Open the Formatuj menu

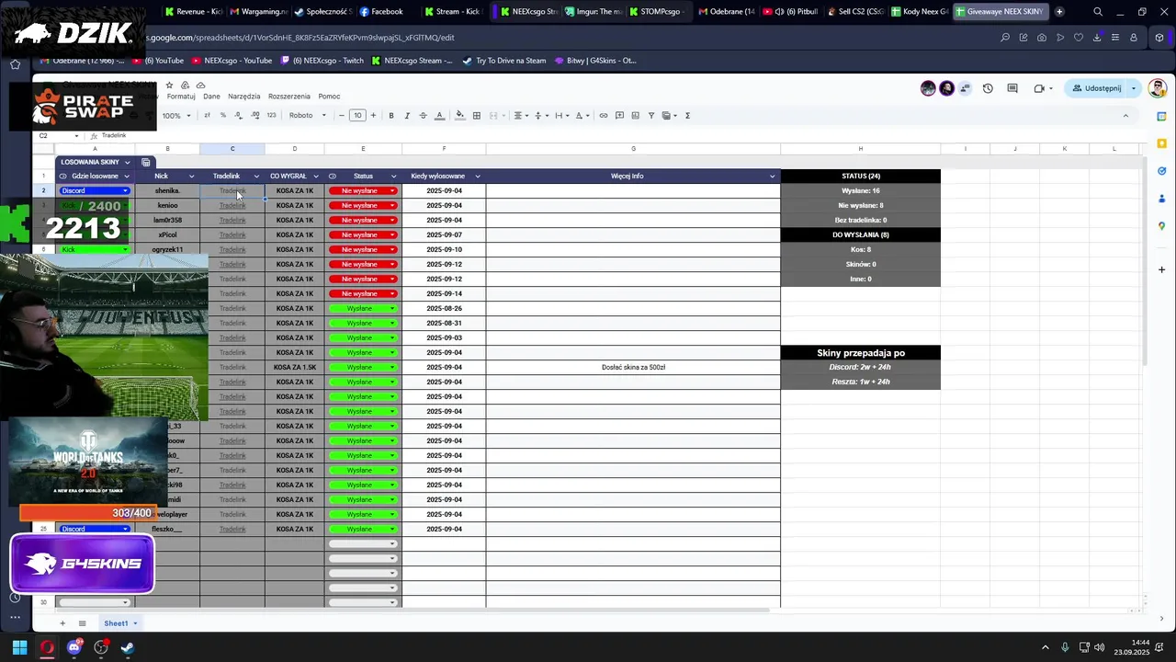click(x=181, y=97)
